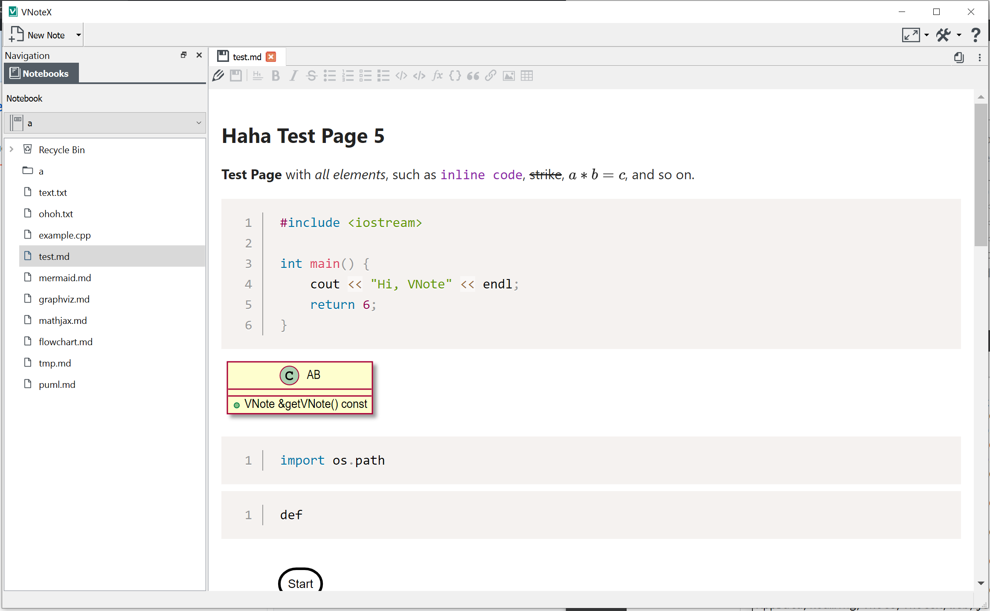Toggle edit mode with the pencil icon
The image size is (990, 611).
tap(218, 76)
